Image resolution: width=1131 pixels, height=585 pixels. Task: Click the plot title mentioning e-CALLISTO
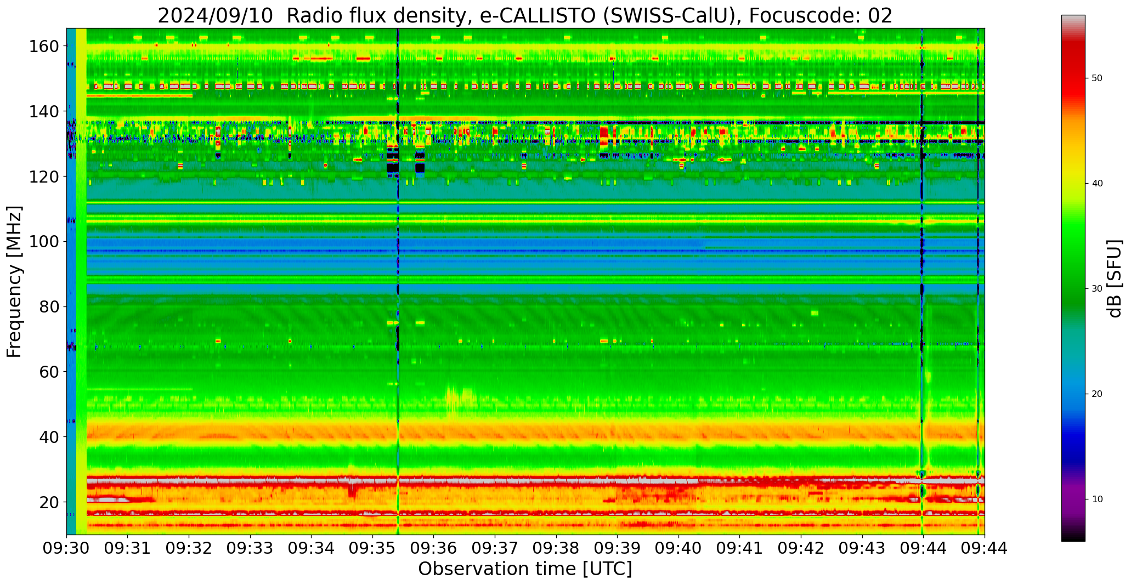coord(525,15)
